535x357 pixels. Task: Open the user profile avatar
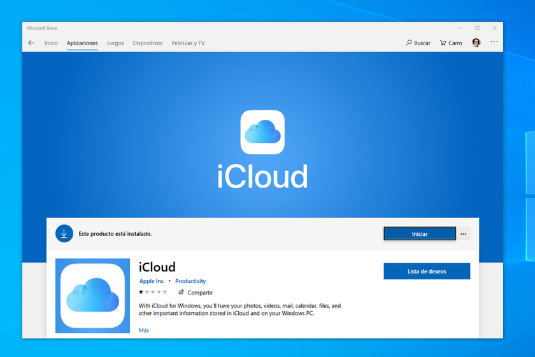tap(476, 43)
